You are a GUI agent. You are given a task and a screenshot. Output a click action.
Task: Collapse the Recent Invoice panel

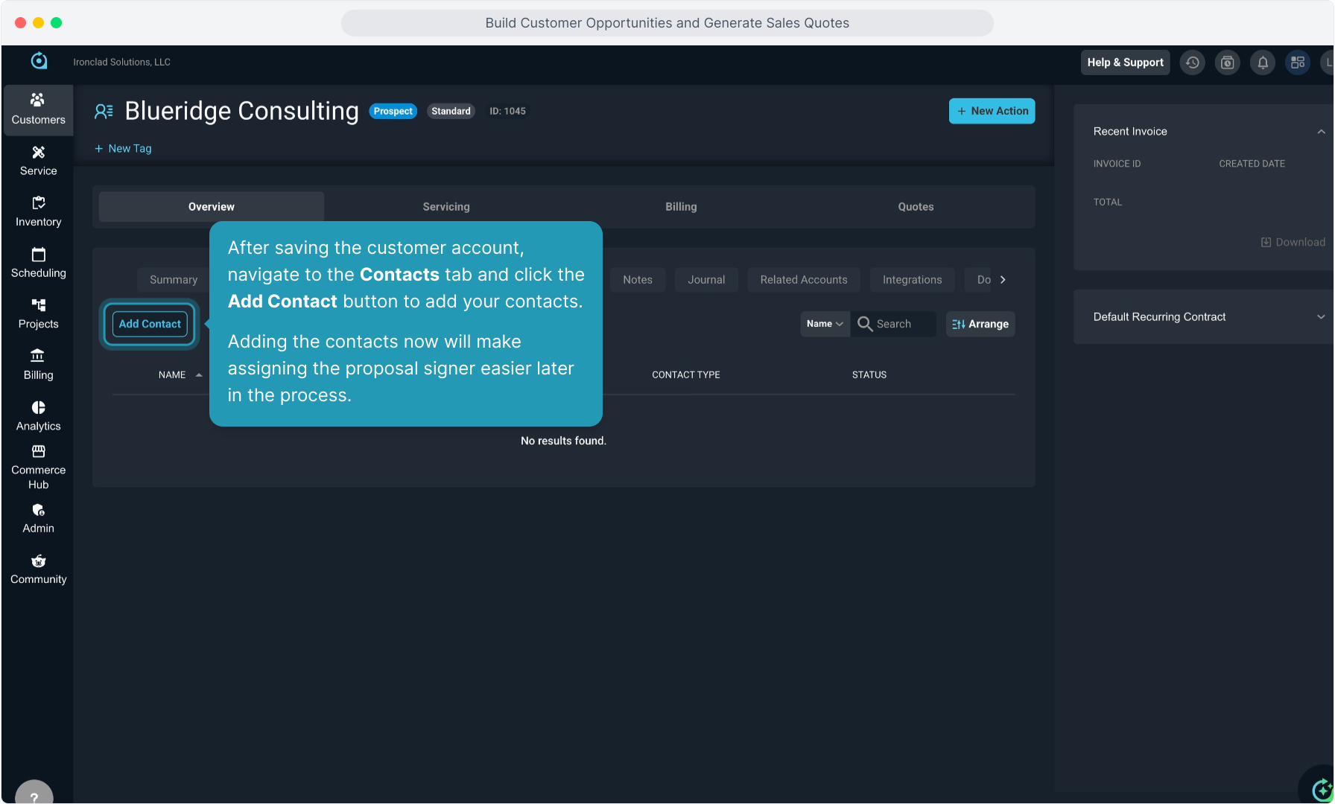click(x=1321, y=132)
